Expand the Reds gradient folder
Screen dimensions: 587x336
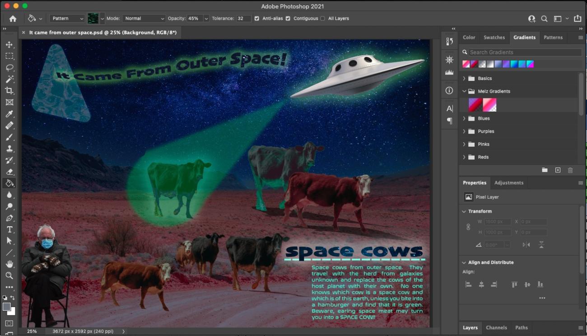pyautogui.click(x=464, y=157)
